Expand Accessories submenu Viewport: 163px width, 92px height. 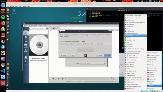[154, 68]
